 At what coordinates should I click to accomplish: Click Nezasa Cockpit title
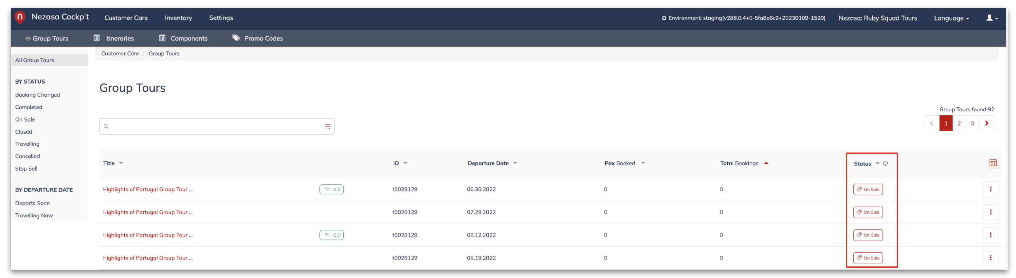60,17
